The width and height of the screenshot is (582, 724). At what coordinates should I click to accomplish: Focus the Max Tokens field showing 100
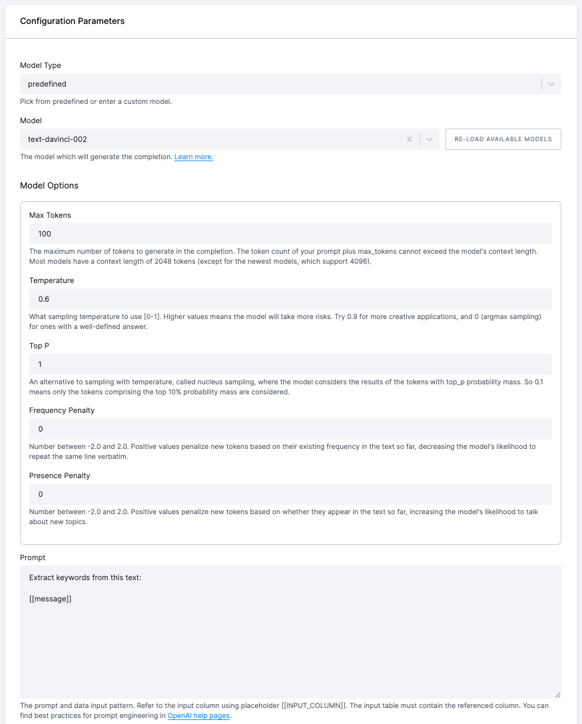[x=290, y=234]
